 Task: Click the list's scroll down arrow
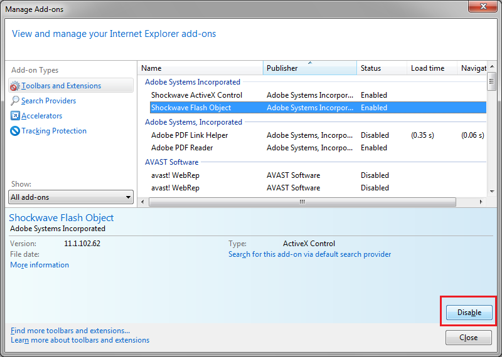(492, 192)
